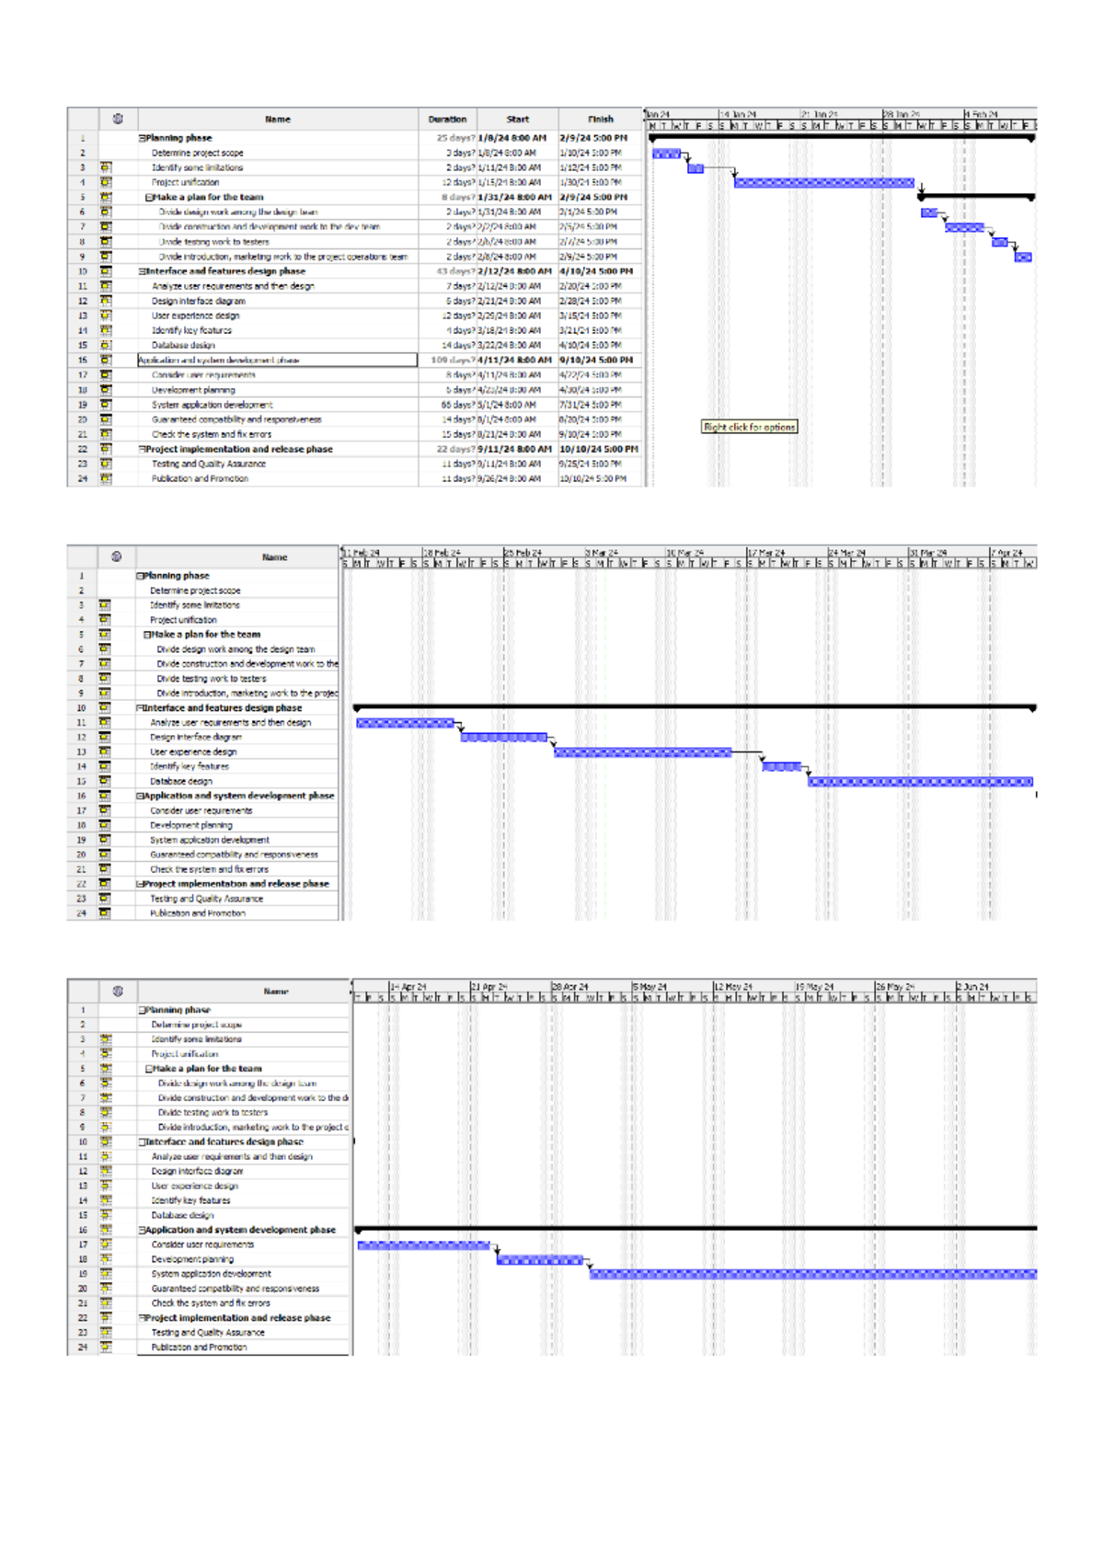Select the Database design bar in the 11 Feb 24 chart
This screenshot has height=1560, width=1104.
click(920, 782)
